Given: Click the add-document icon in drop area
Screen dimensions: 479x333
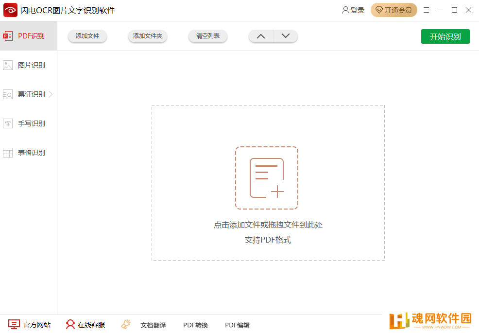Looking at the screenshot, I should click(x=267, y=178).
